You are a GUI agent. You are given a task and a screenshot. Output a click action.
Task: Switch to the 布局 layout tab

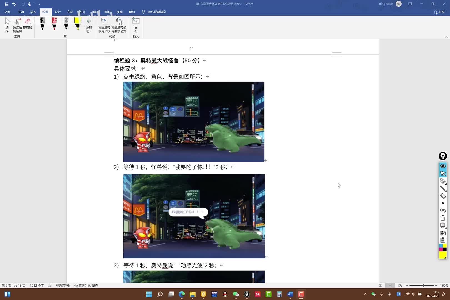[70, 12]
